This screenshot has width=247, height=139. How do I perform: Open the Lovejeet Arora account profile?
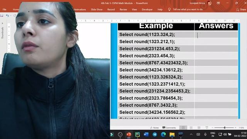point(200,3)
